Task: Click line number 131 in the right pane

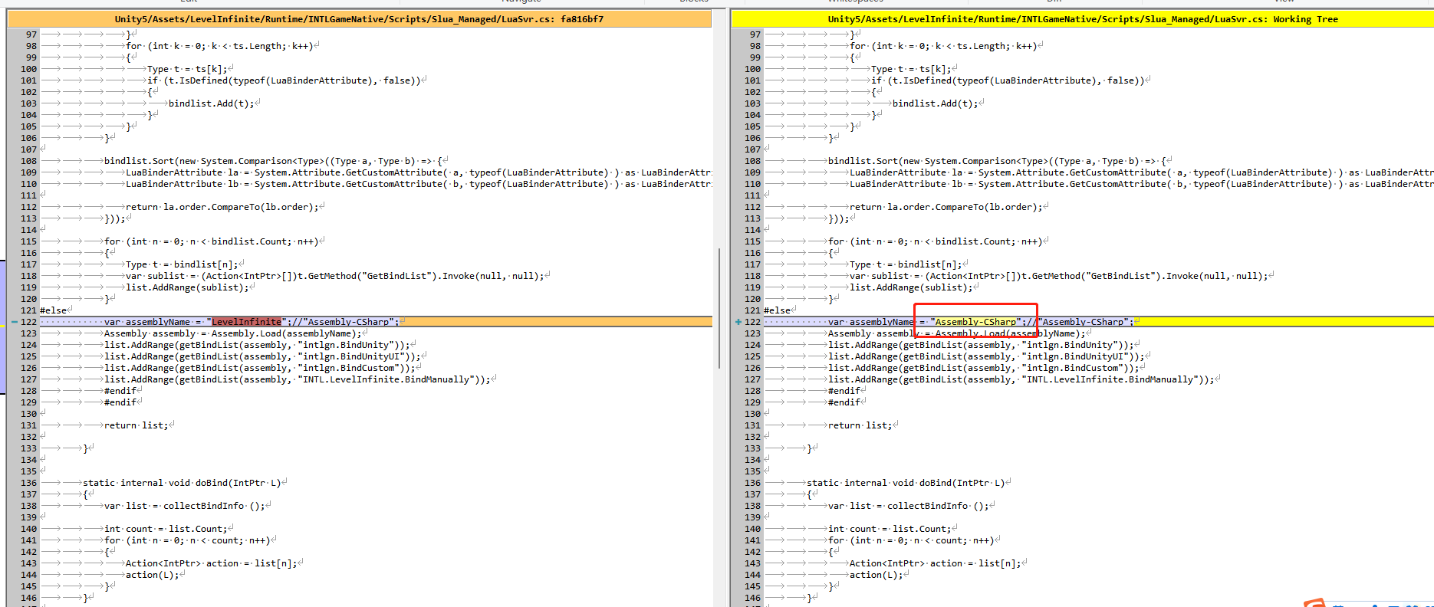Action: 752,425
